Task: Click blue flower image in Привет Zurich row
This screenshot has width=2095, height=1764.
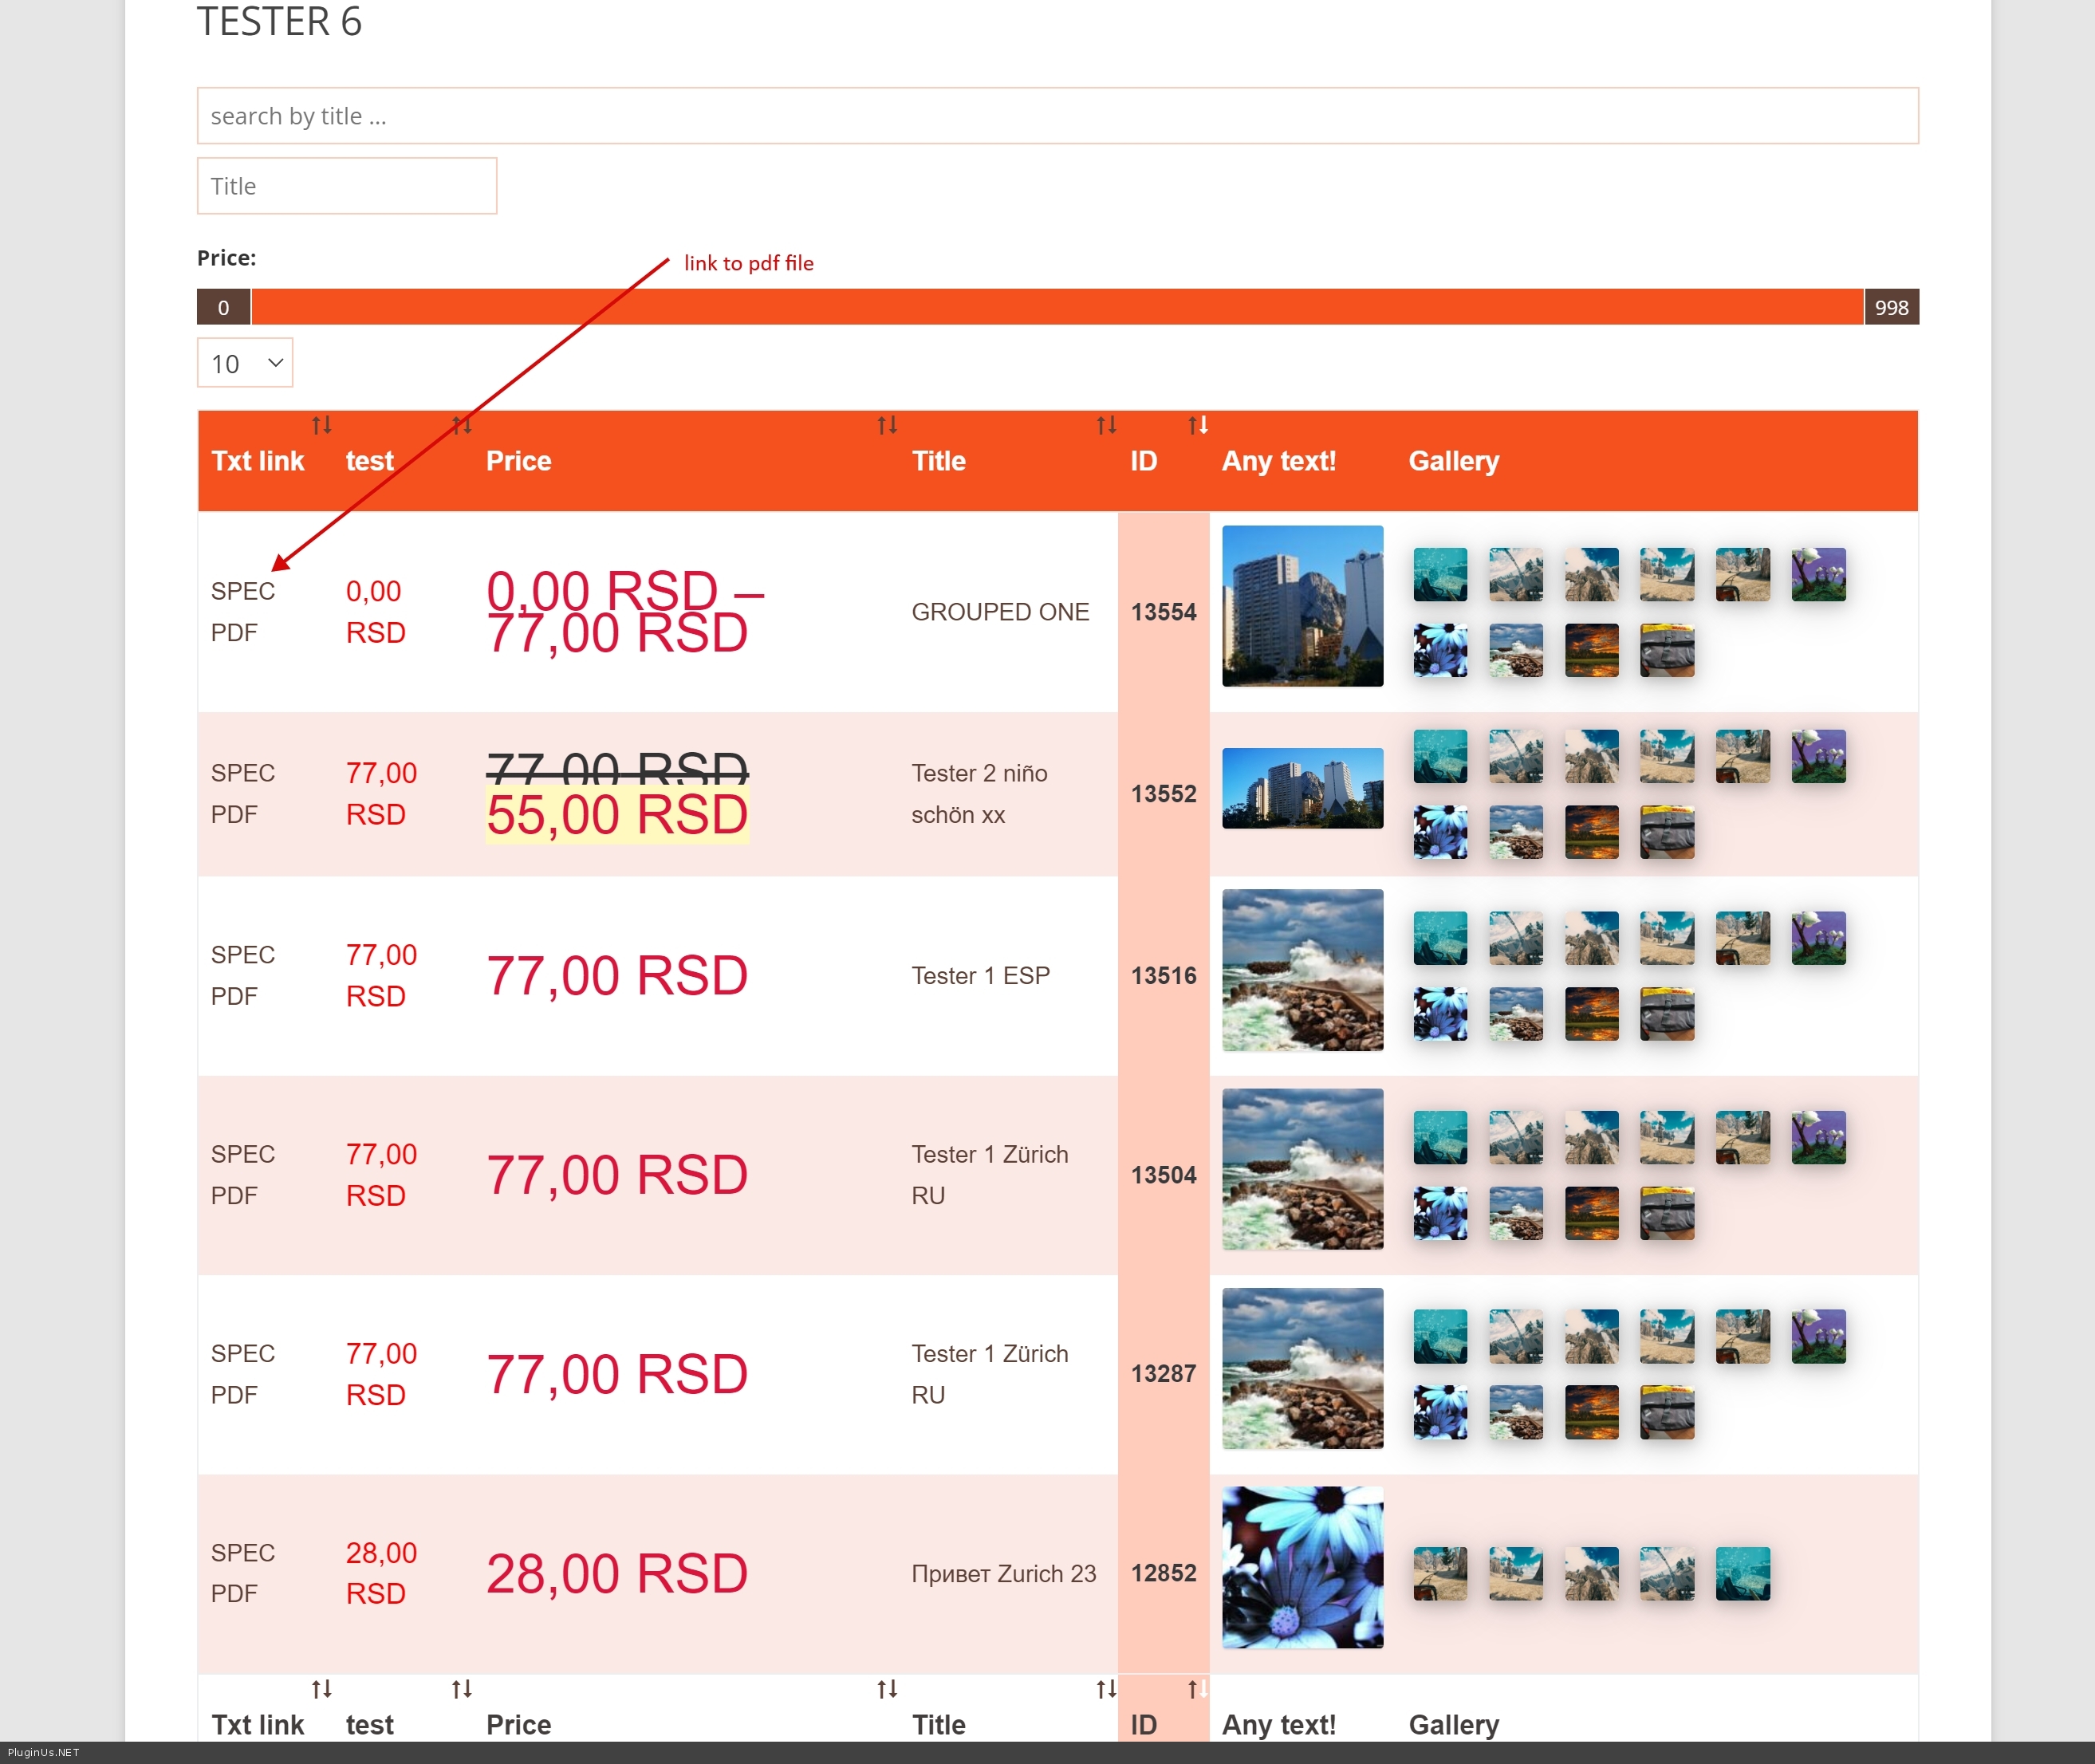Action: tap(1302, 1567)
